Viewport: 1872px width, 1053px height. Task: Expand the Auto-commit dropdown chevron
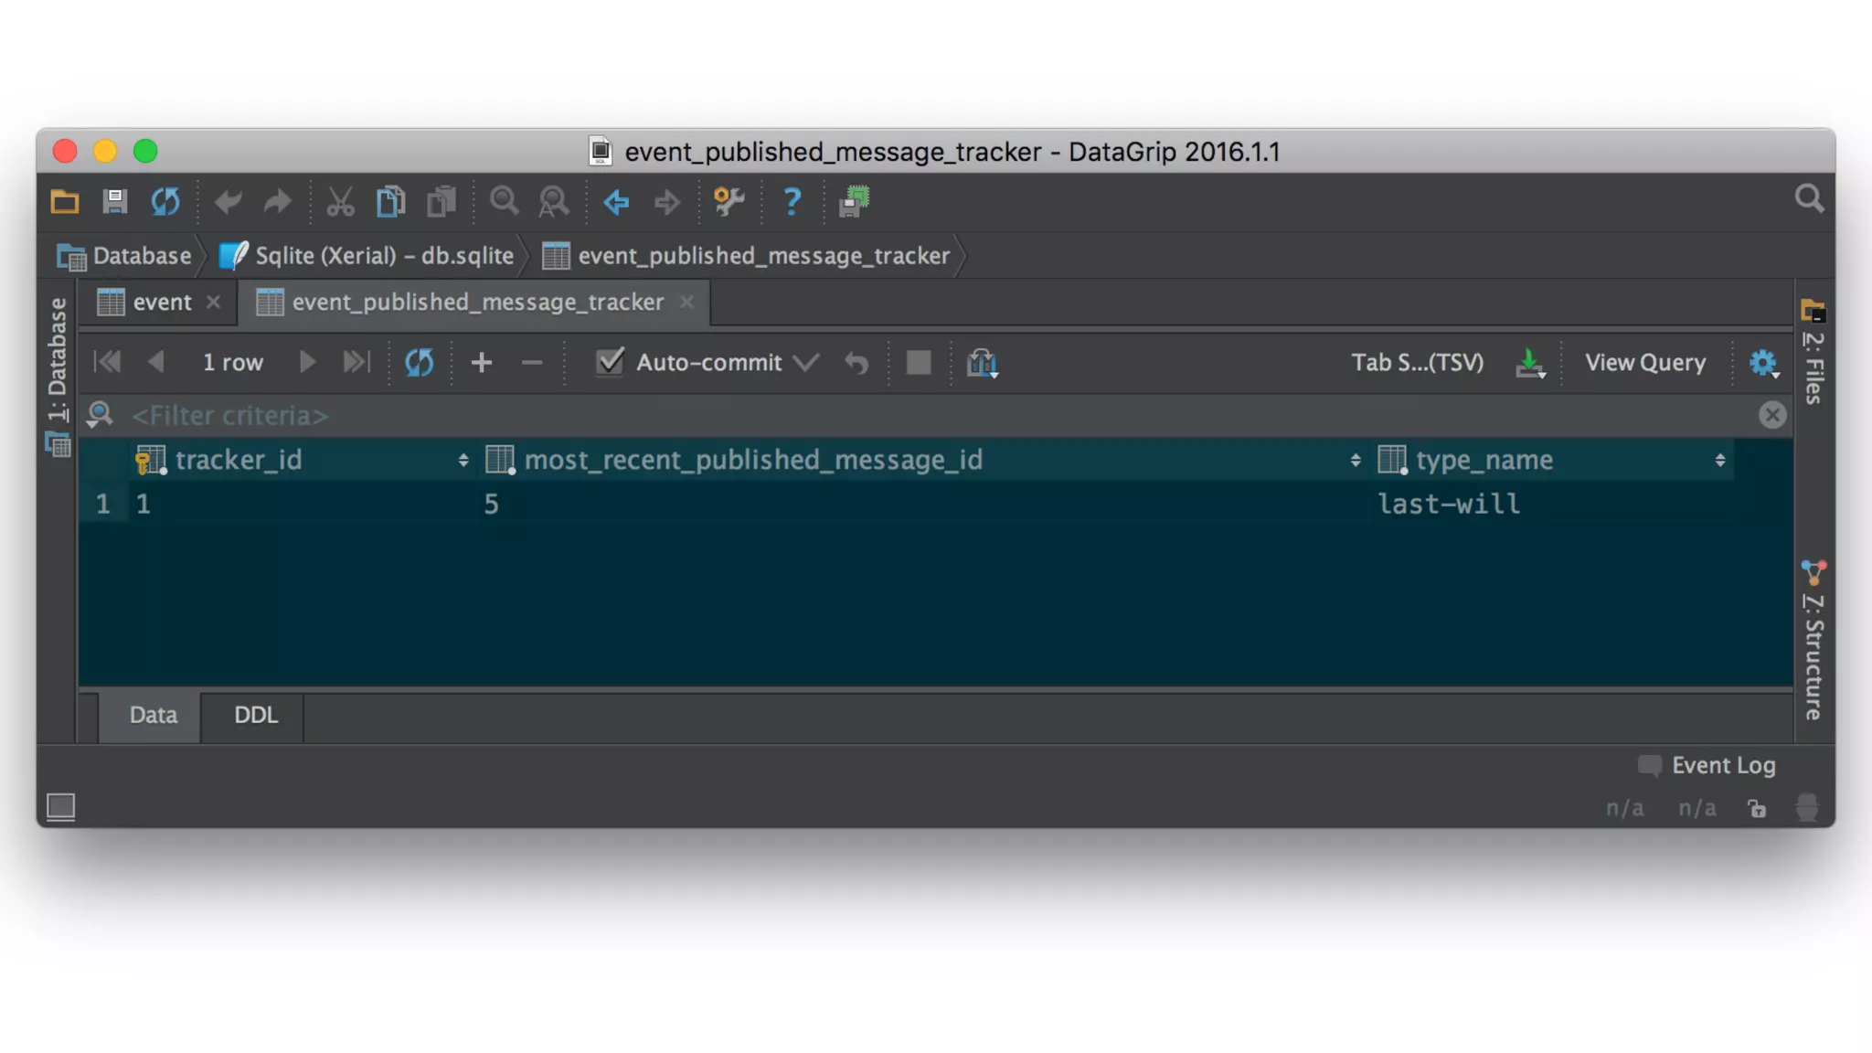point(805,363)
